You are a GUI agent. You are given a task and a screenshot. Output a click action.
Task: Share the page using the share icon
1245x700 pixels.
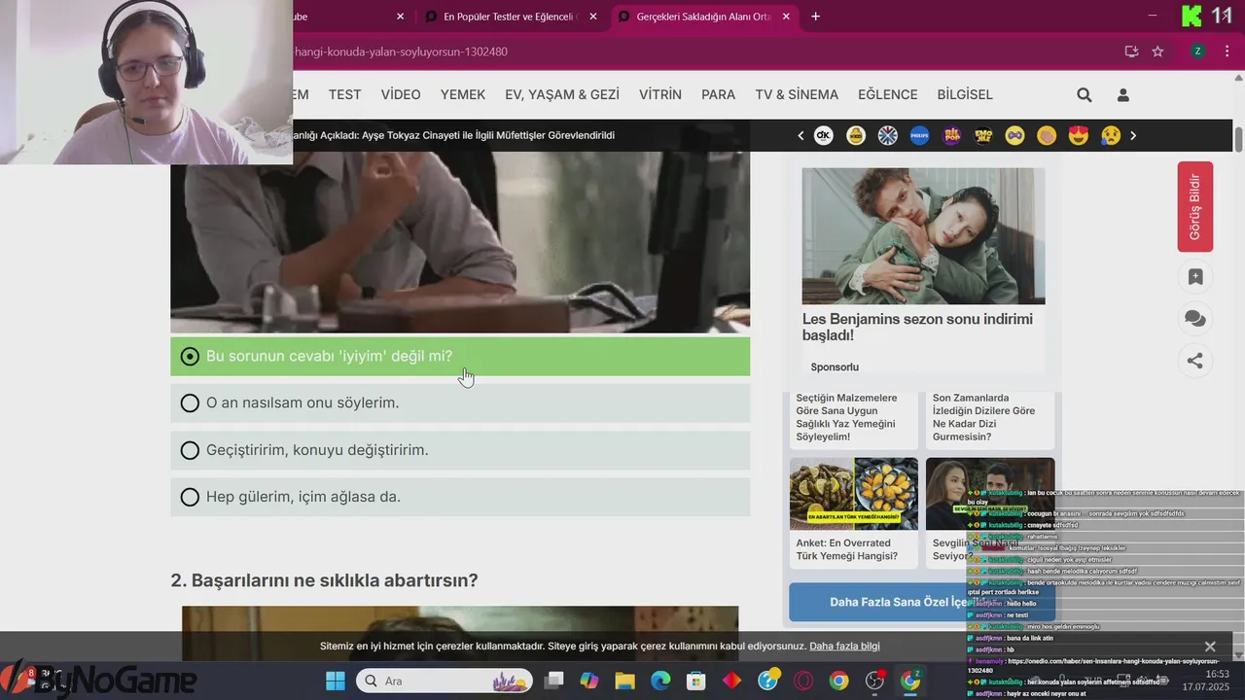1195,361
